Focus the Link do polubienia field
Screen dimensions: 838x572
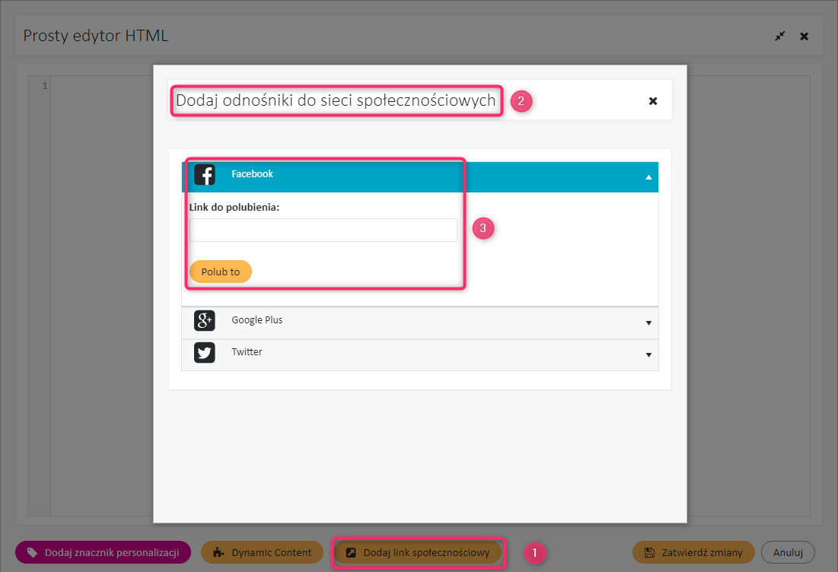pyautogui.click(x=323, y=230)
